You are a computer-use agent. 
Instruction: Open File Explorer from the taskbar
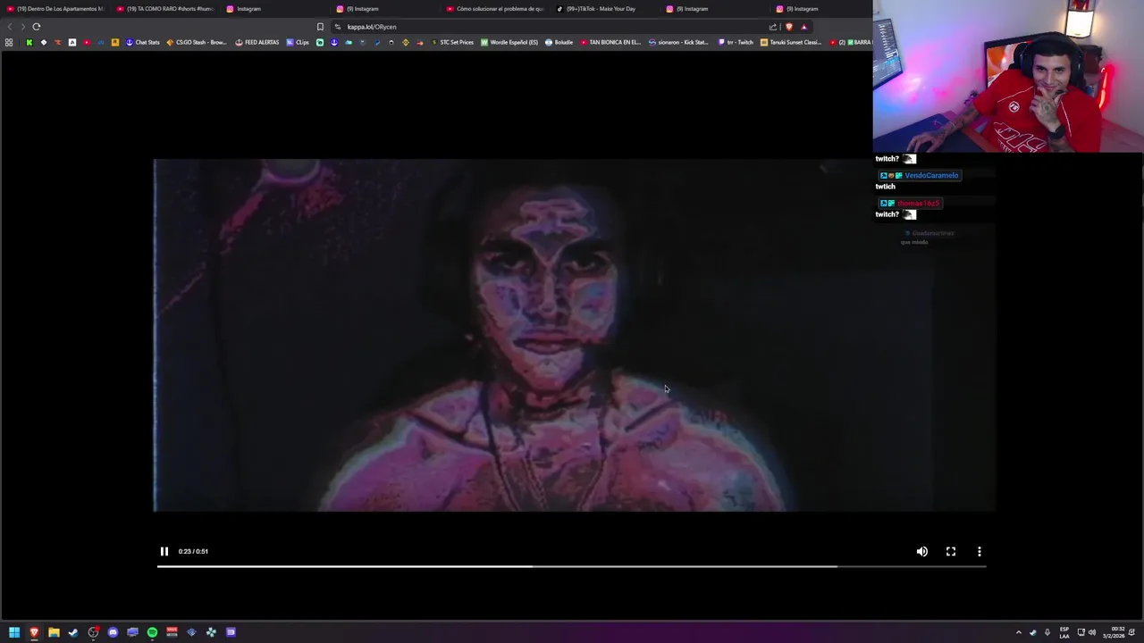click(x=54, y=632)
